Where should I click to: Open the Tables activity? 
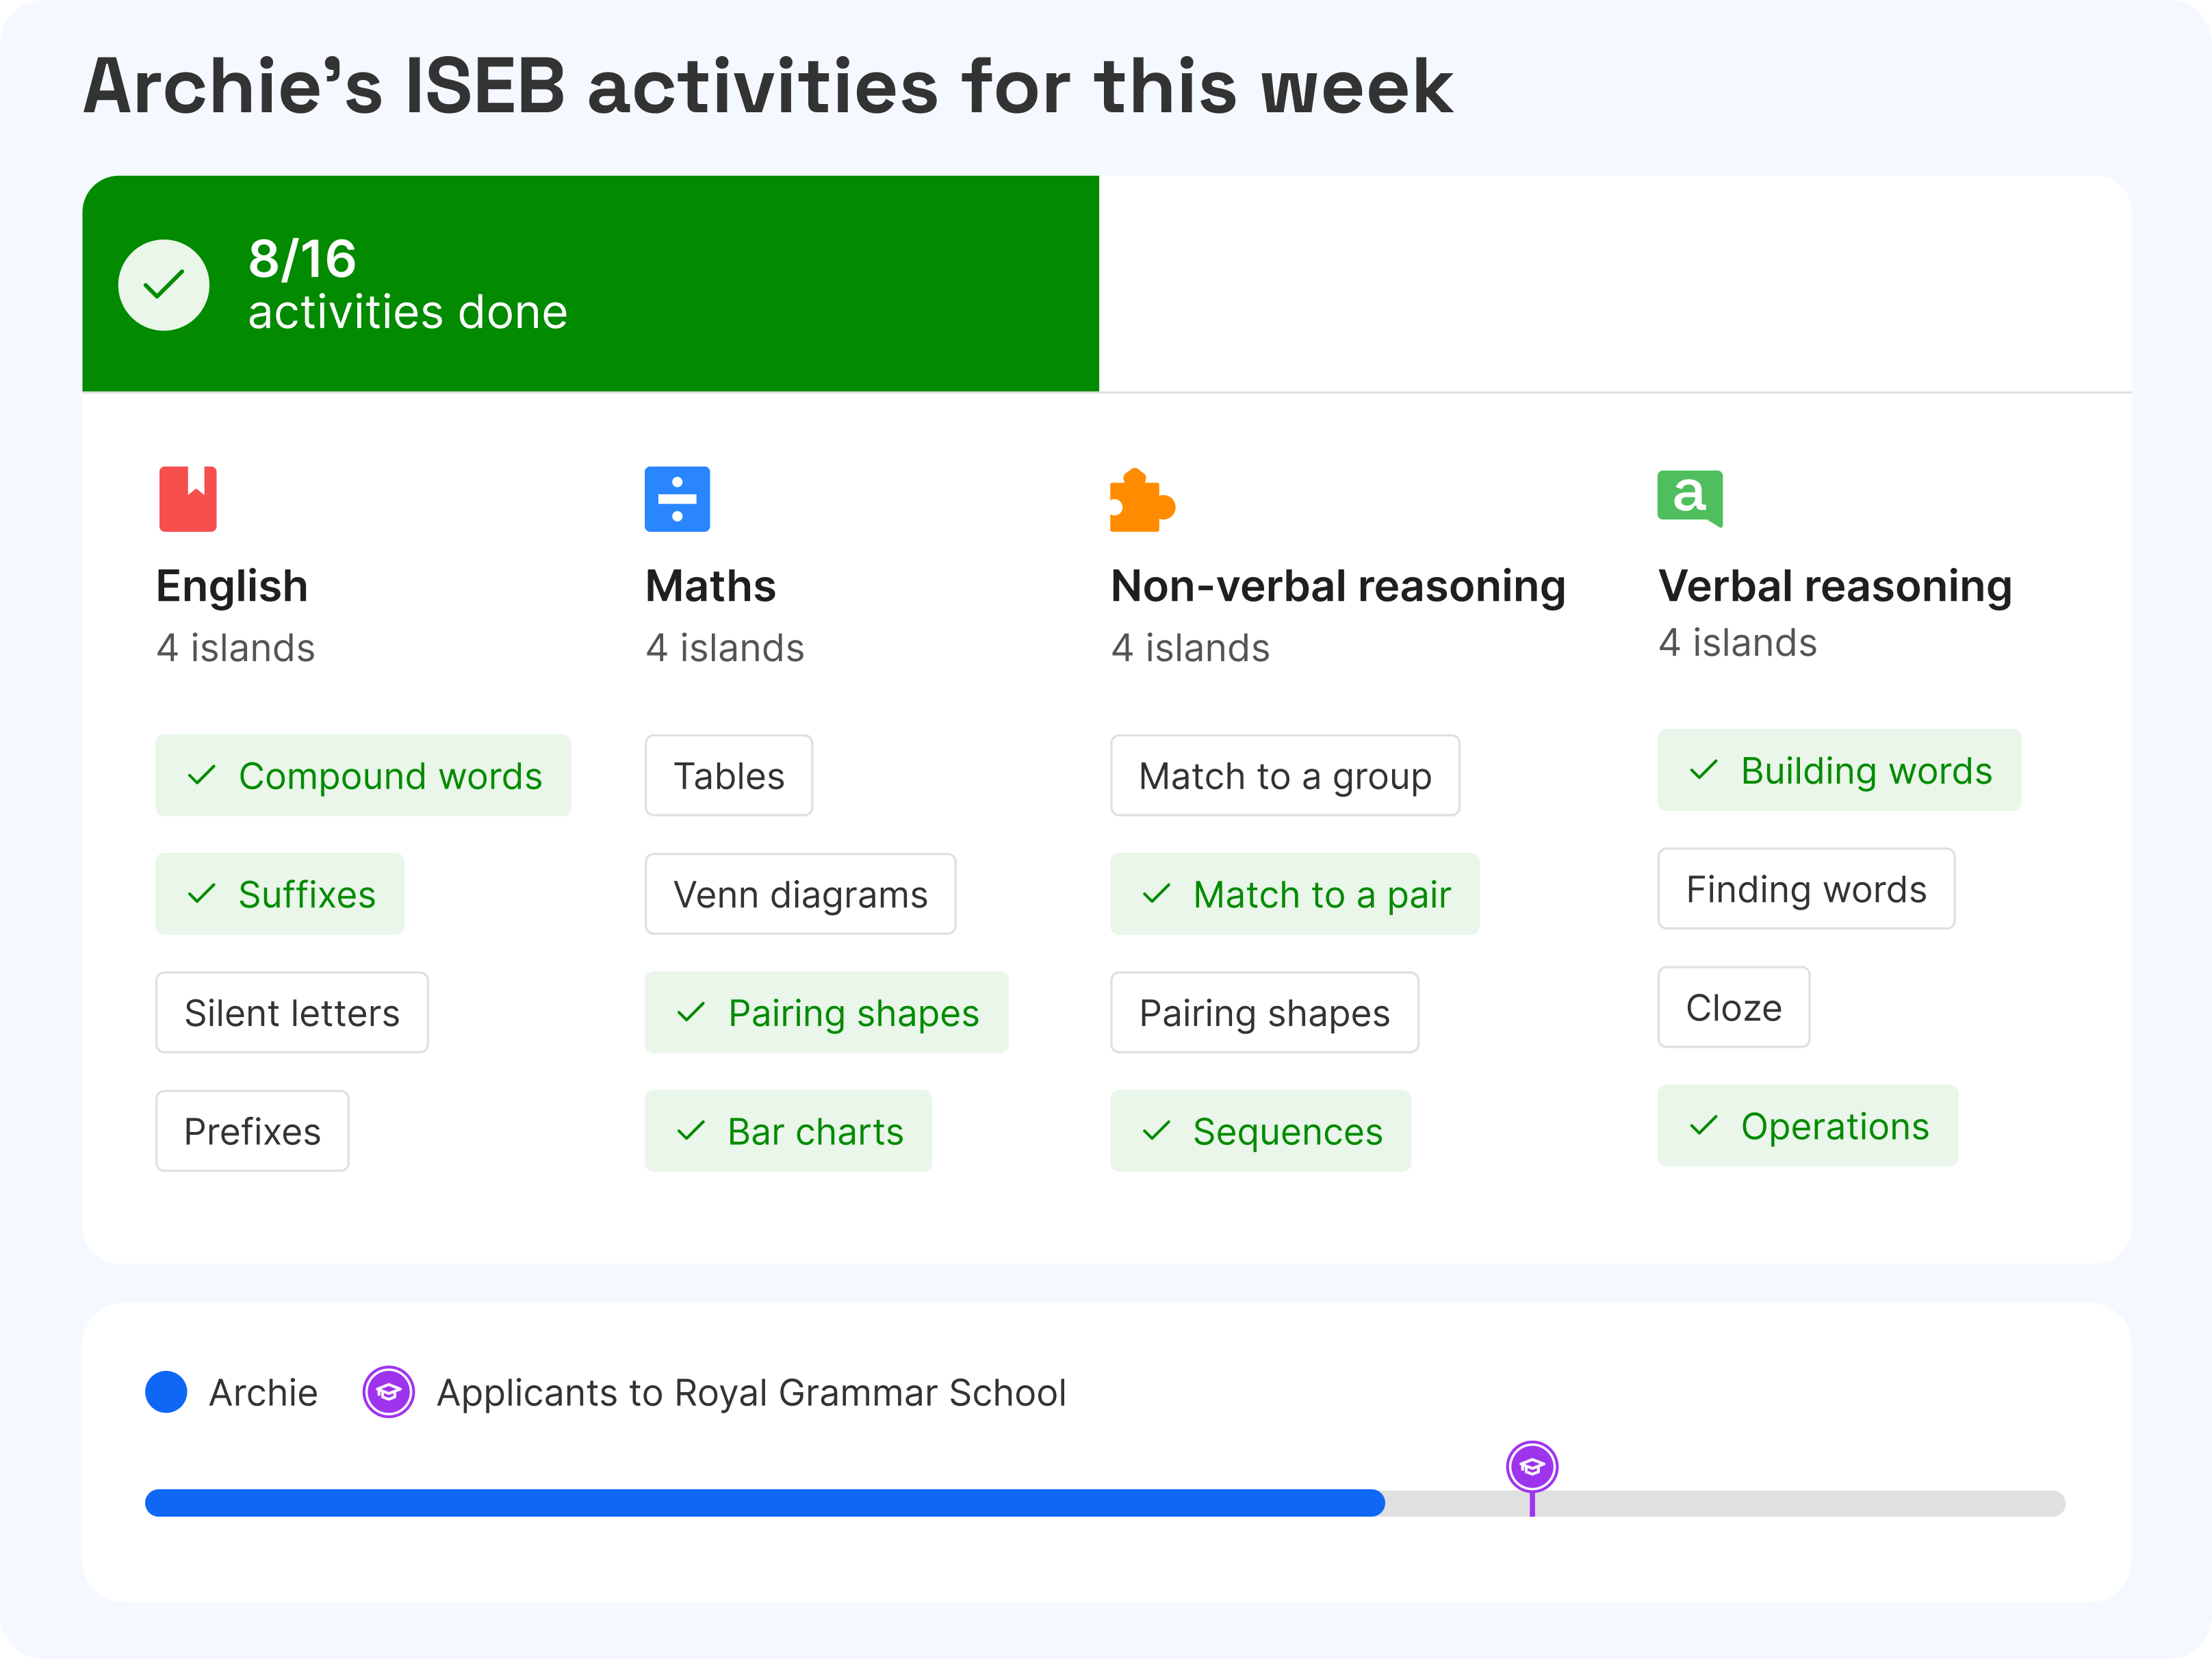click(x=728, y=775)
